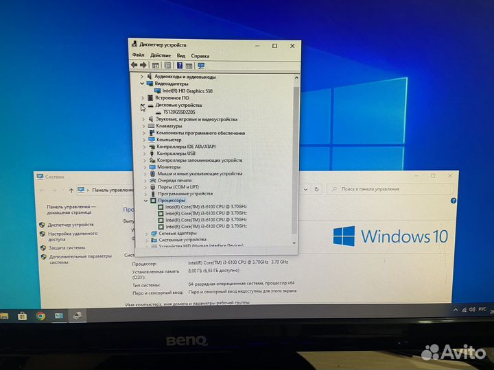Screen dimensions: 494x370
Task: Open the Файл menu
Action: click(x=139, y=55)
